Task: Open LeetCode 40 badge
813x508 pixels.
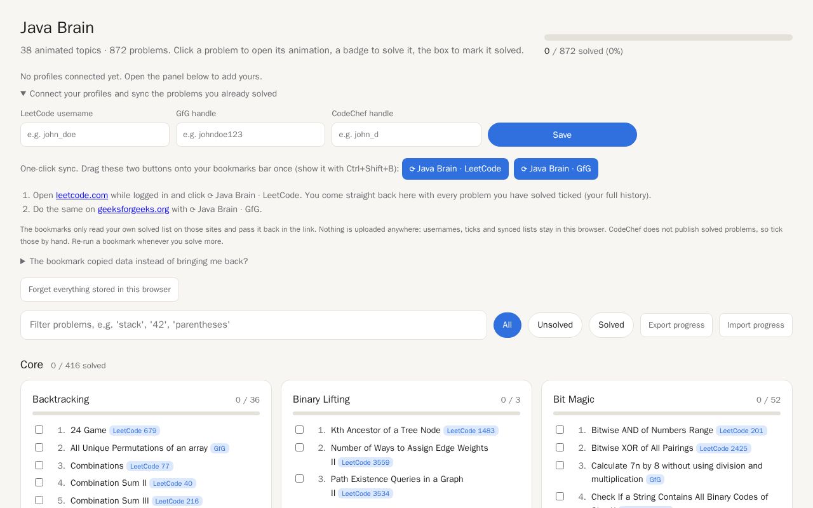Action: (x=173, y=483)
